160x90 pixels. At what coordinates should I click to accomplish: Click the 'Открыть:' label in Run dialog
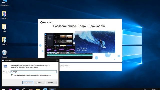pos(6,72)
